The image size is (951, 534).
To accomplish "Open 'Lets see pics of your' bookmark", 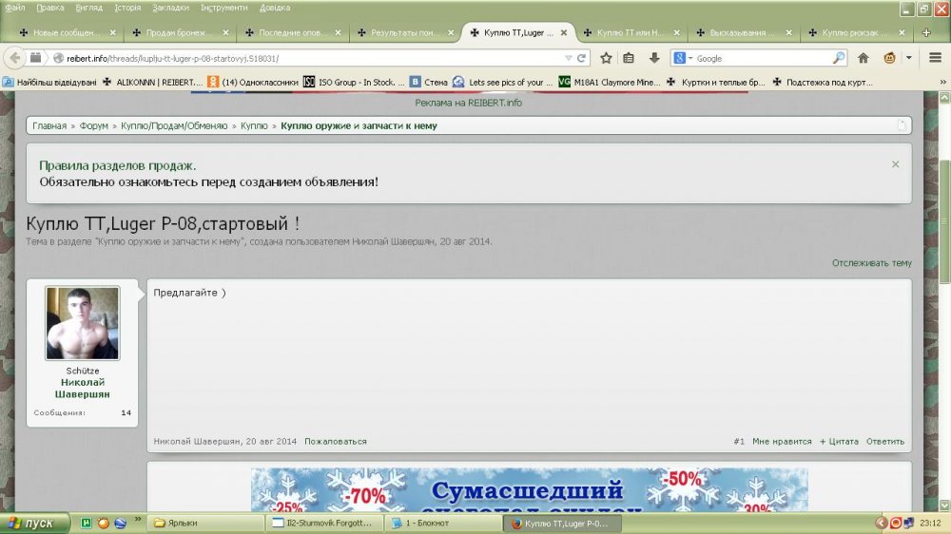I will point(503,82).
